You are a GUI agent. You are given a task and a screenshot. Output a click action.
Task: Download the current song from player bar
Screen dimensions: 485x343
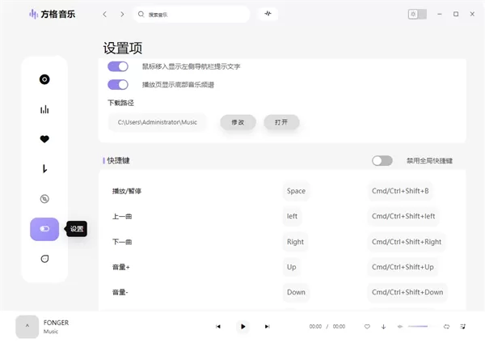383,326
